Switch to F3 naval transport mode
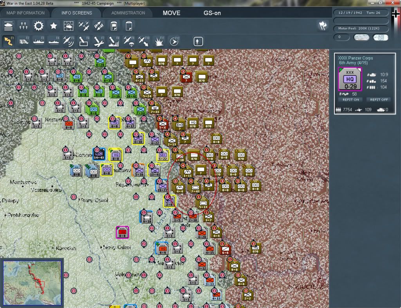The height and width of the screenshot is (308, 401). click(x=39, y=41)
